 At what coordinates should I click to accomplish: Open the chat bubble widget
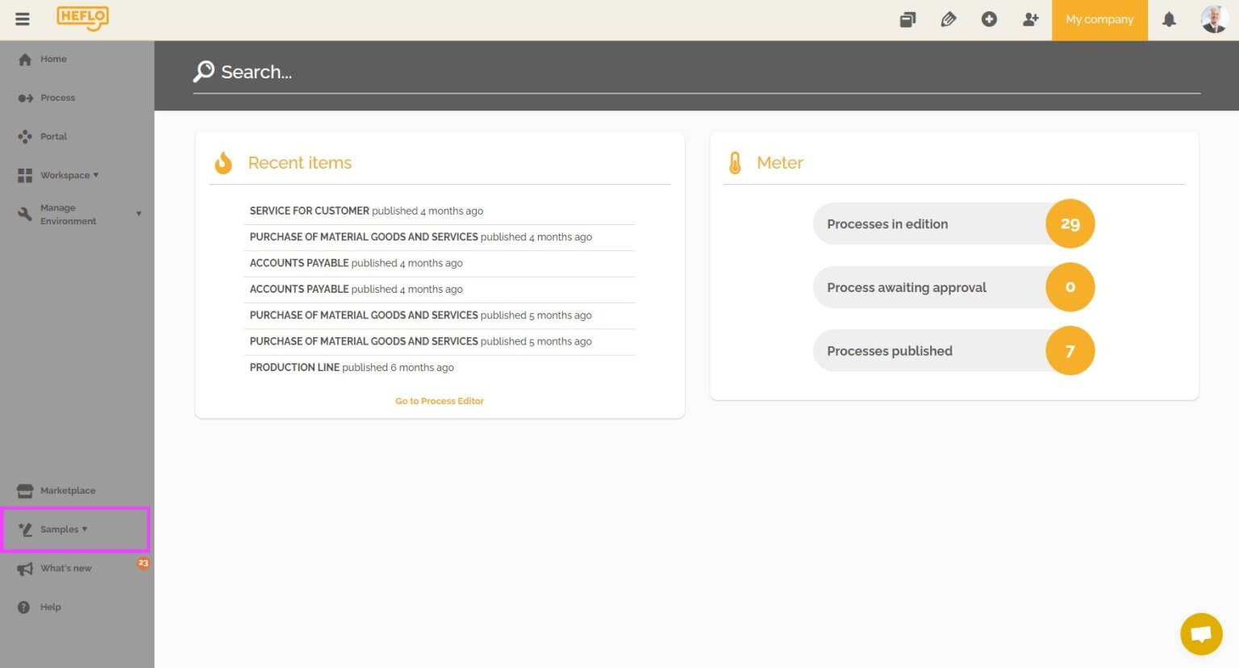click(x=1201, y=633)
